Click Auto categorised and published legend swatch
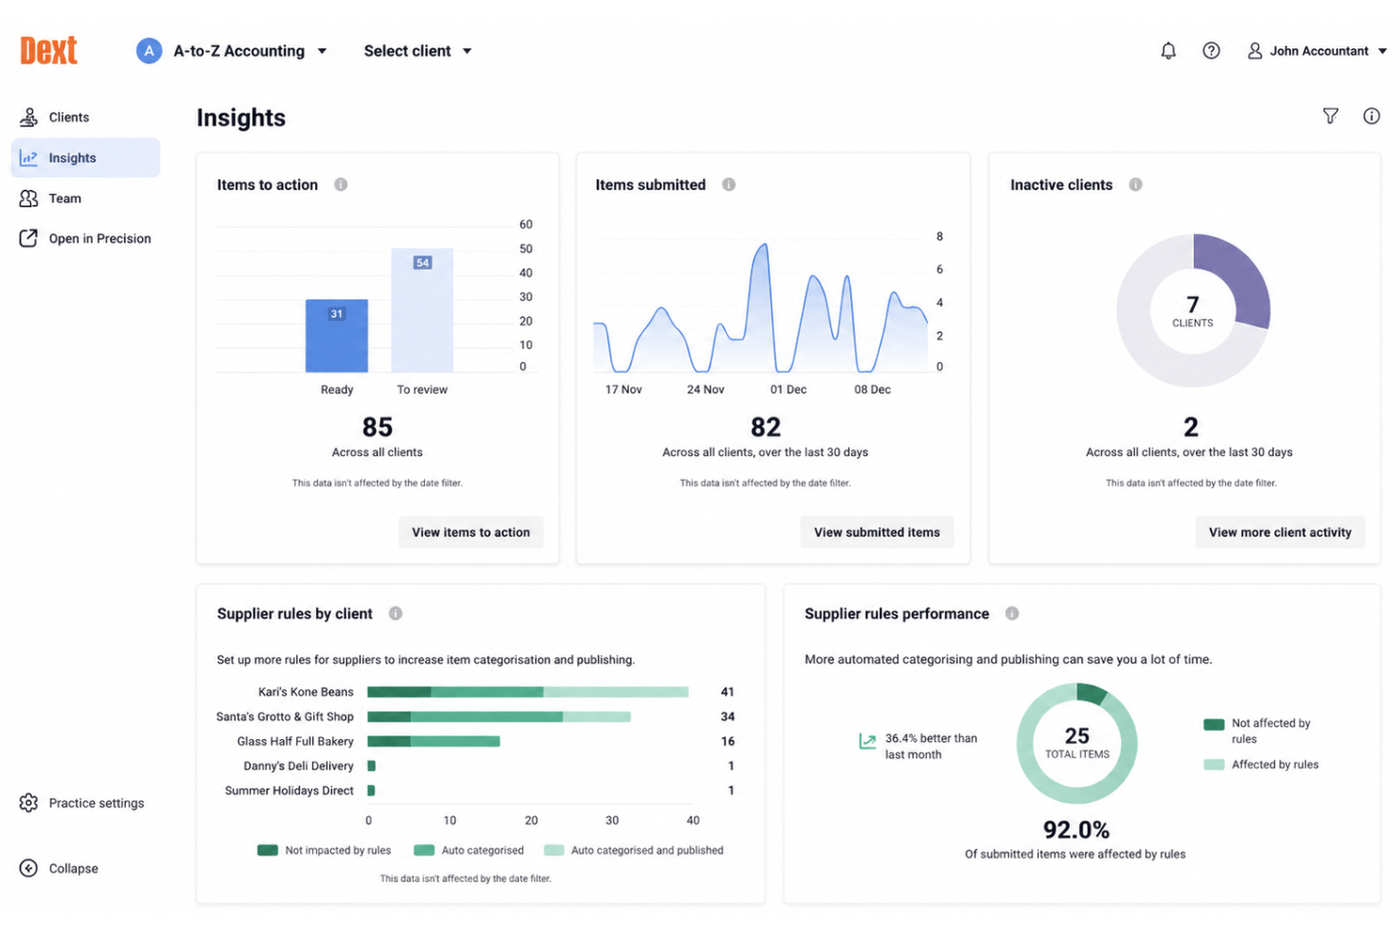This screenshot has height=934, width=1400. tap(554, 850)
